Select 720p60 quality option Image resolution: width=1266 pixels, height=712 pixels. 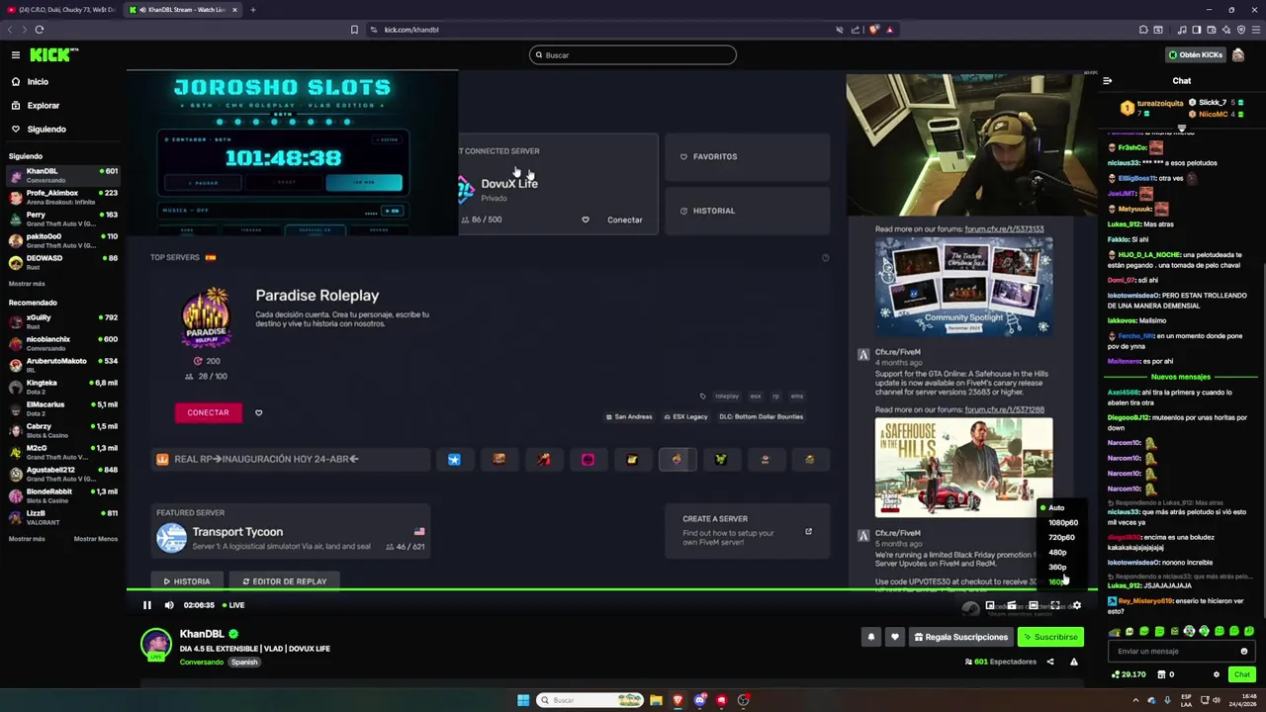(1061, 538)
